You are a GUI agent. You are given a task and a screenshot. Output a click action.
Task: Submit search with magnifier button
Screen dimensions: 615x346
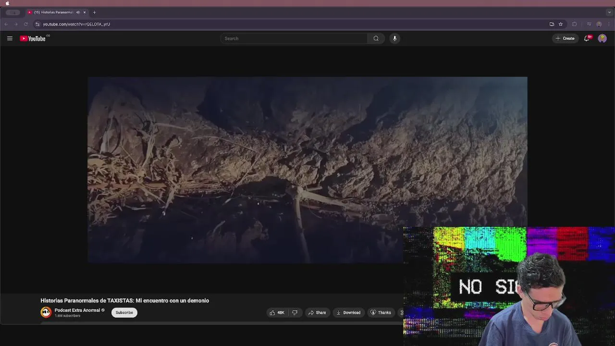[376, 38]
